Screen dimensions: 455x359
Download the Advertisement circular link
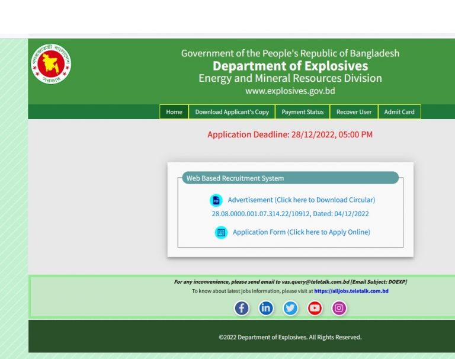coord(301,200)
